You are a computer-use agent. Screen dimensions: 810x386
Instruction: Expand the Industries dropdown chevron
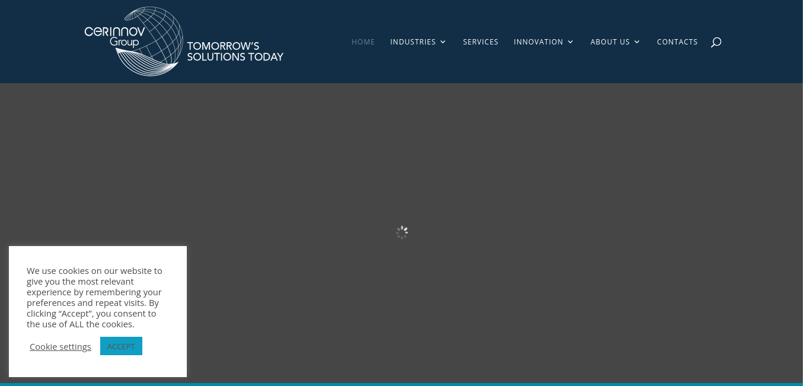click(443, 42)
